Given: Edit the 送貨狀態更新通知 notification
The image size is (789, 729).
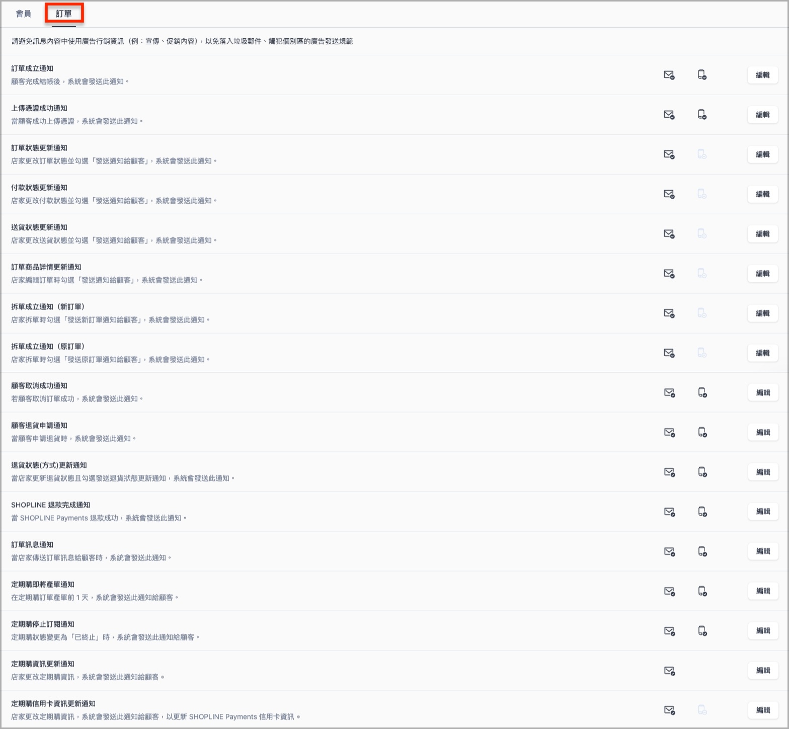Looking at the screenshot, I should [x=763, y=234].
